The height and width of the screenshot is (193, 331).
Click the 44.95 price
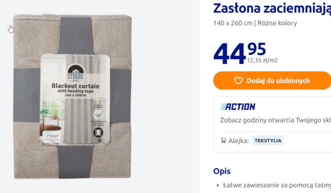click(x=239, y=53)
